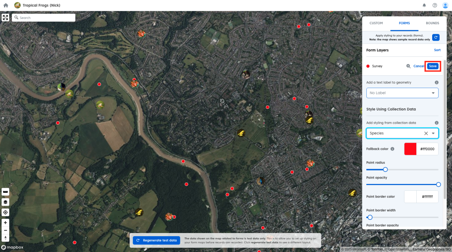Toggle fullscreen map view
The width and height of the screenshot is (452, 252).
coord(5,18)
